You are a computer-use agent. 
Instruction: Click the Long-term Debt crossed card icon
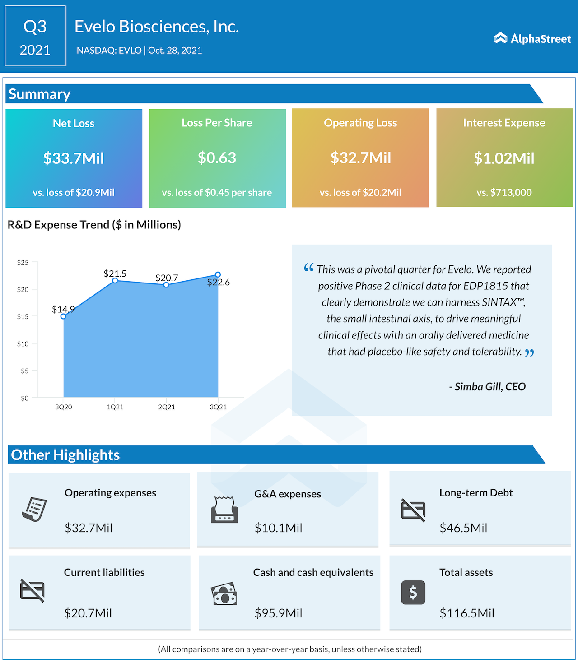413,510
